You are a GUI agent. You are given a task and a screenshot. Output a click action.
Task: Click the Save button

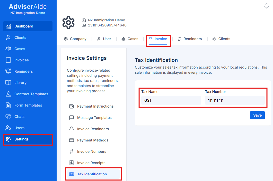click(257, 115)
